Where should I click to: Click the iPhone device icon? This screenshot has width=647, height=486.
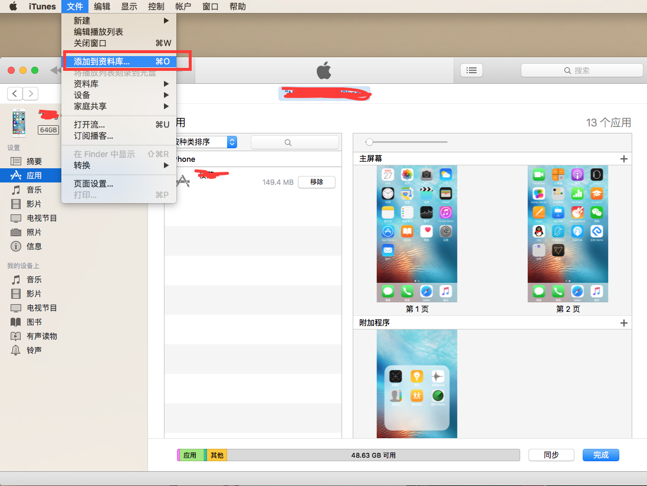(18, 123)
